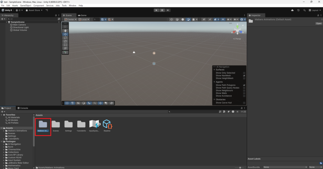323x169 pixels.
Task: Enable Show Avoidance checkbox
Action: [x=244, y=96]
